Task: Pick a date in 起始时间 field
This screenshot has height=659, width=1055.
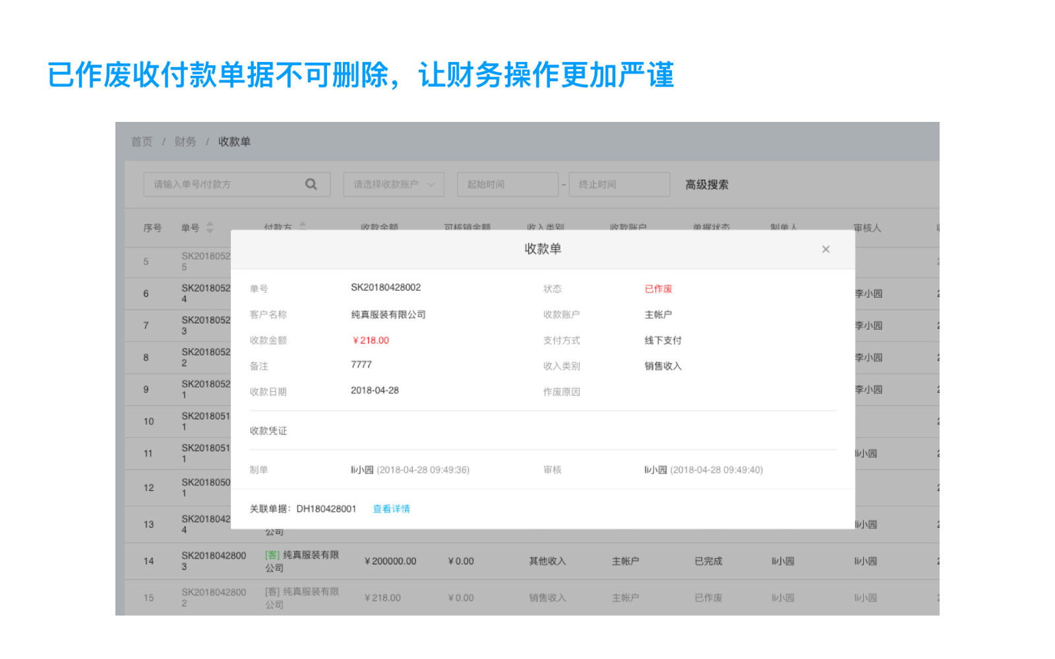Action: [507, 185]
